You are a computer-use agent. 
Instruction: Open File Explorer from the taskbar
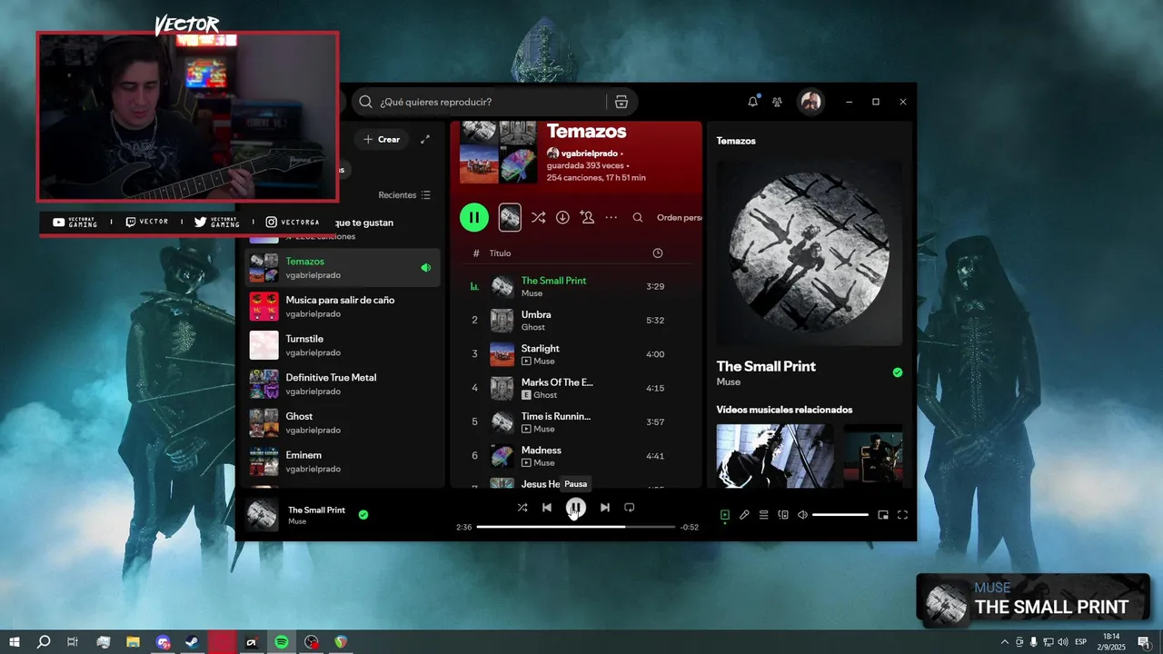pyautogui.click(x=133, y=642)
